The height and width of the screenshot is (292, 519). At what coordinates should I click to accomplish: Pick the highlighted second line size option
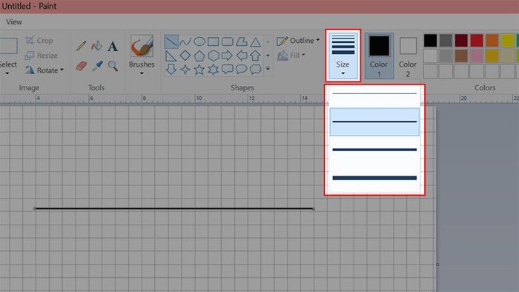(x=374, y=122)
